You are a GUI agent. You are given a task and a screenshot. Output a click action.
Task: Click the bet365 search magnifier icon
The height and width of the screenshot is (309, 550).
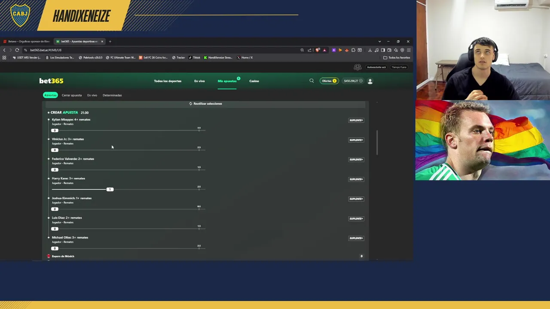coord(312,81)
